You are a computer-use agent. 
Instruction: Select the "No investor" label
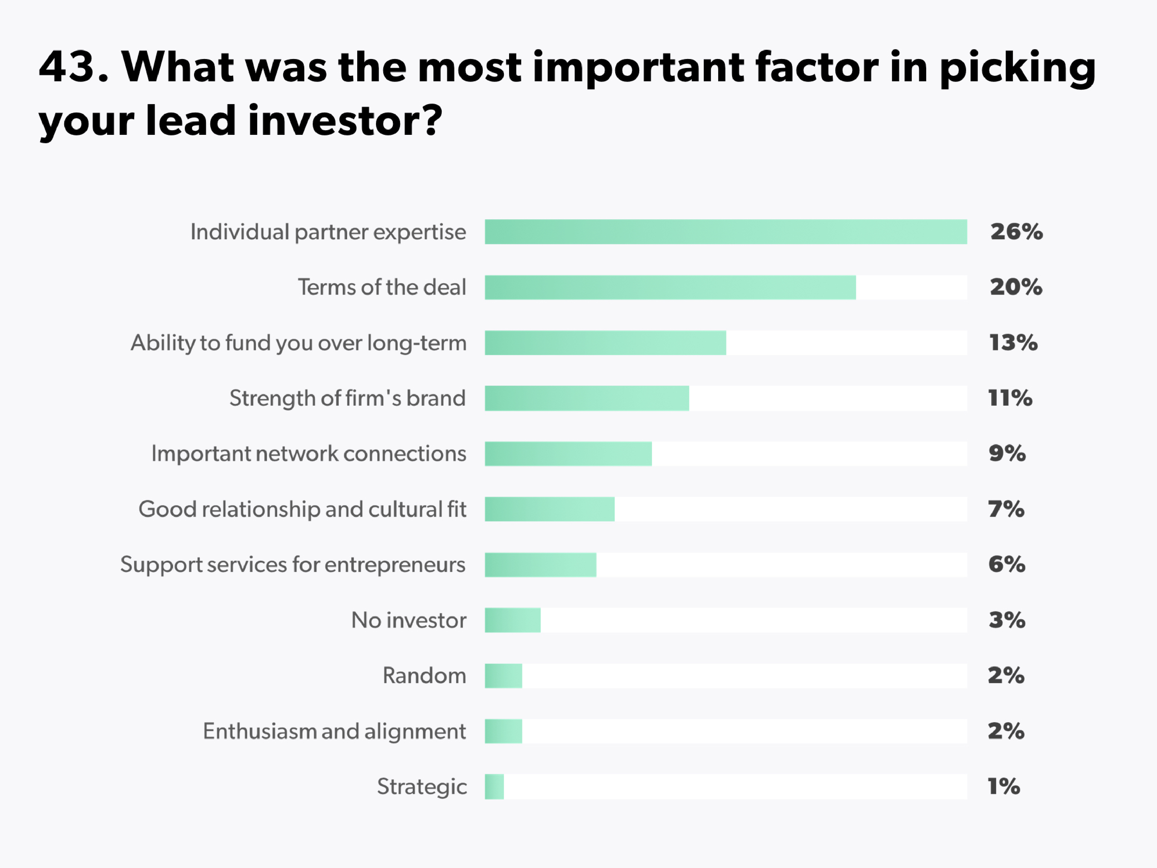(x=408, y=620)
